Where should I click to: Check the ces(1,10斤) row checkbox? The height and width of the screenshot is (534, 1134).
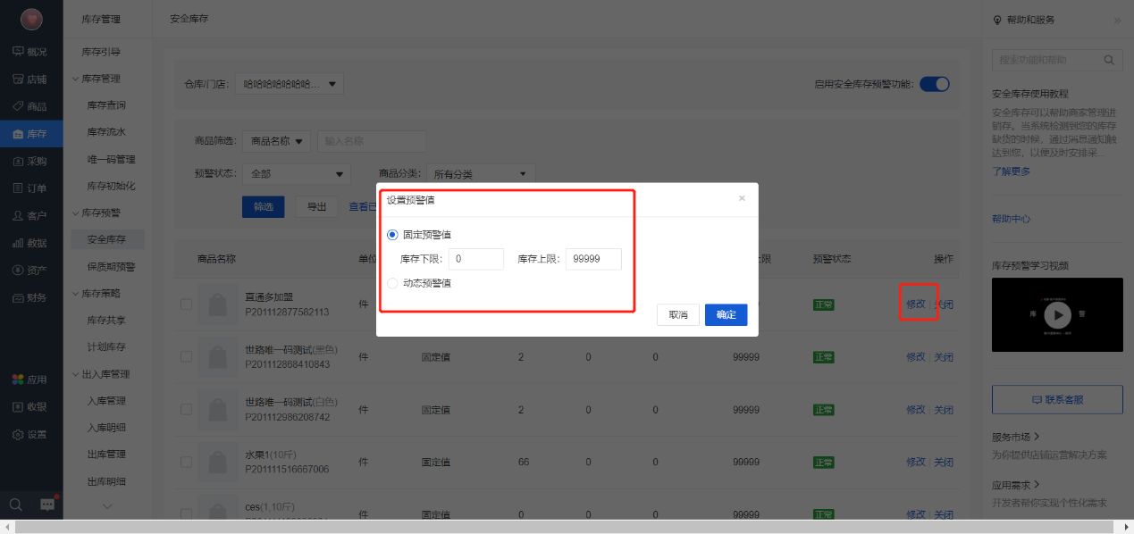pos(186,514)
